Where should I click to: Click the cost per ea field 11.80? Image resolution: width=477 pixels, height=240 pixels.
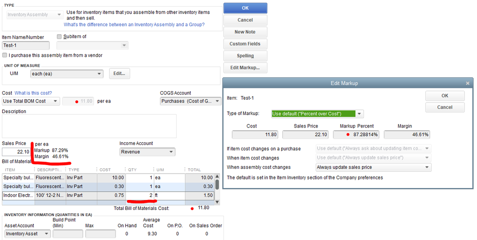pos(78,101)
